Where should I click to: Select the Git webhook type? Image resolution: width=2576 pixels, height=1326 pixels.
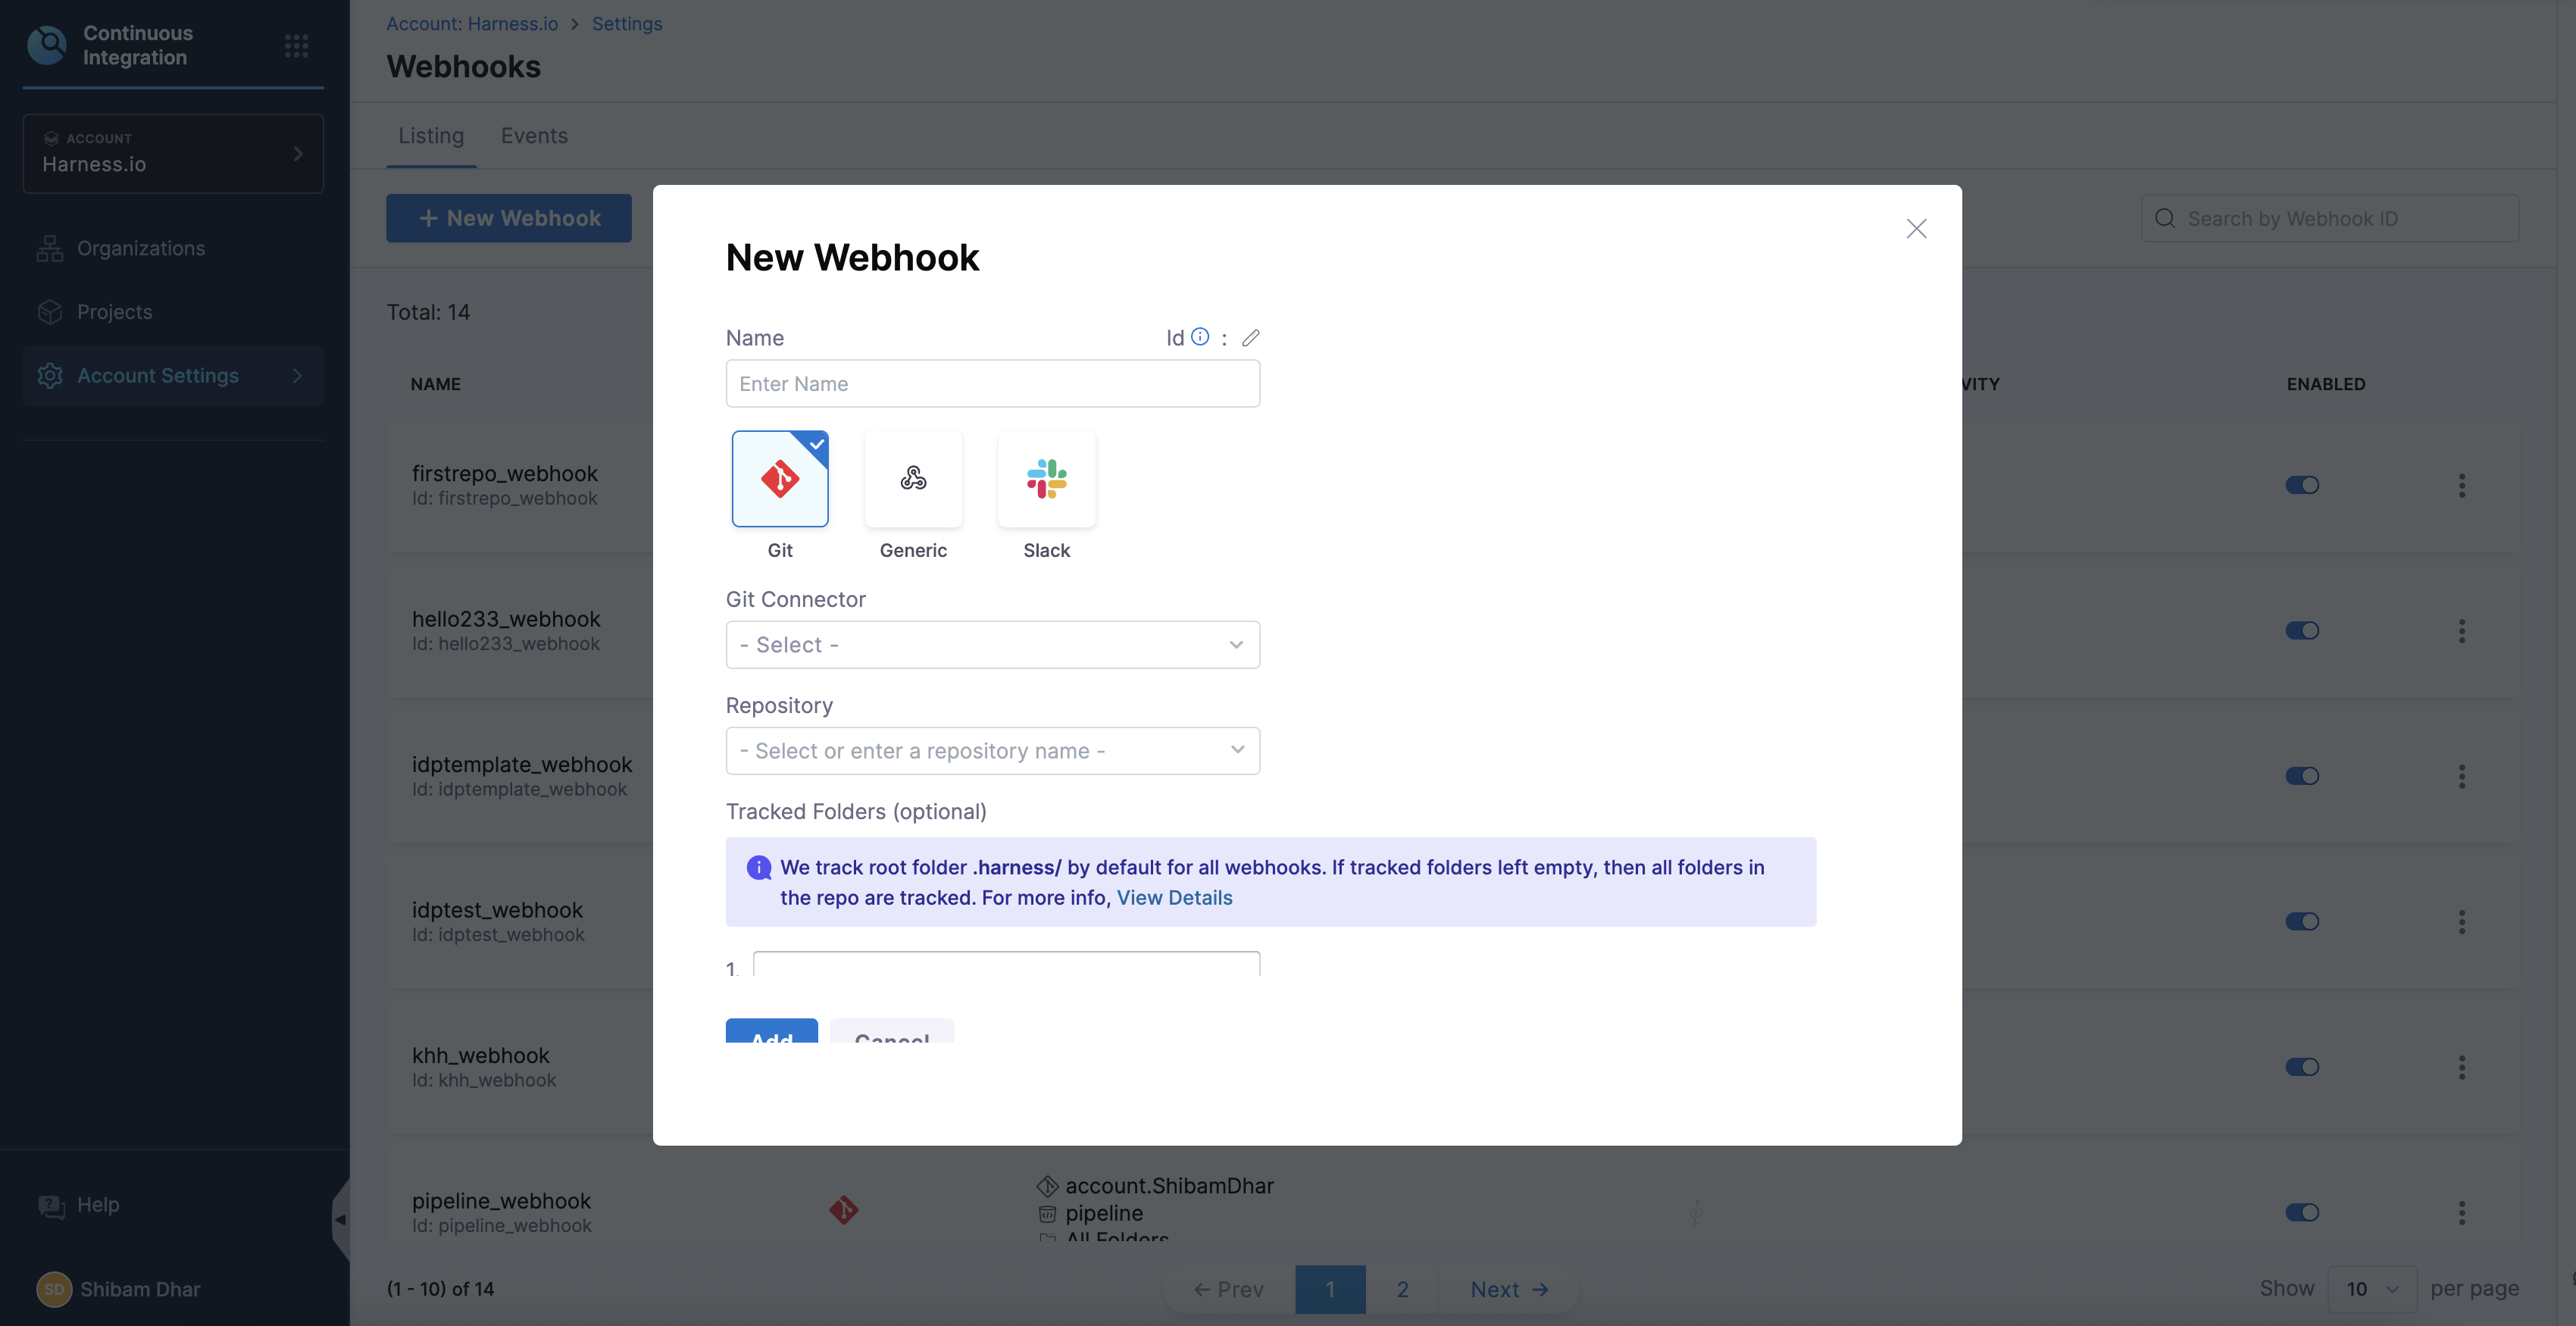tap(780, 479)
